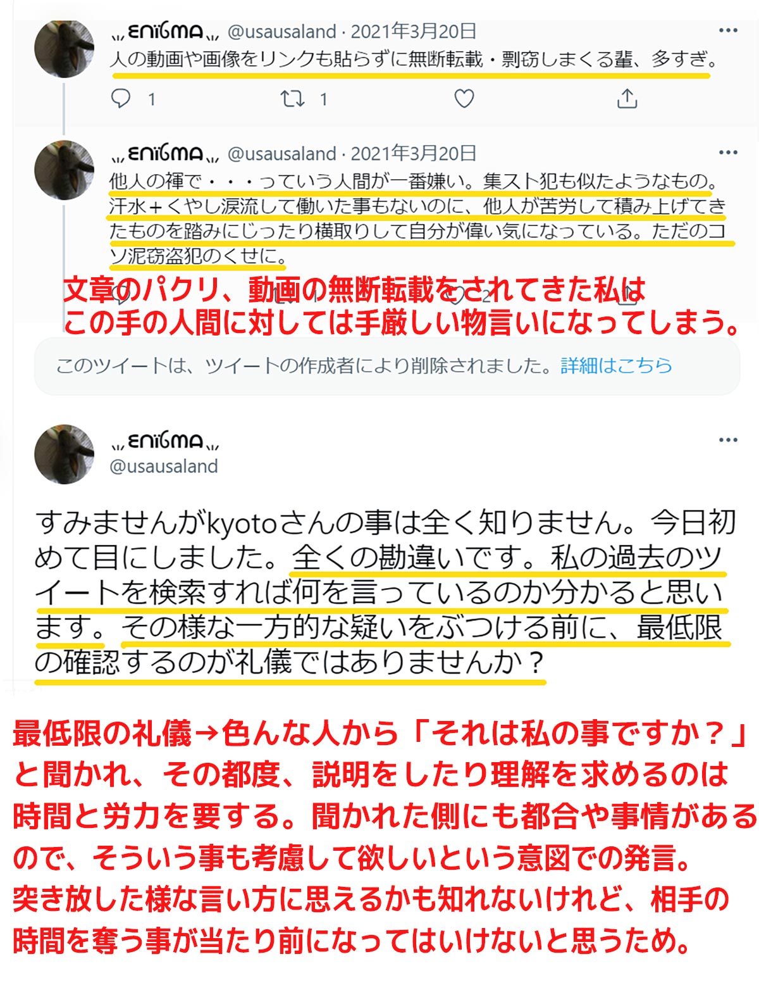Click the ENIGMA display name on the second tweet
This screenshot has height=997, width=759.
pos(165,154)
